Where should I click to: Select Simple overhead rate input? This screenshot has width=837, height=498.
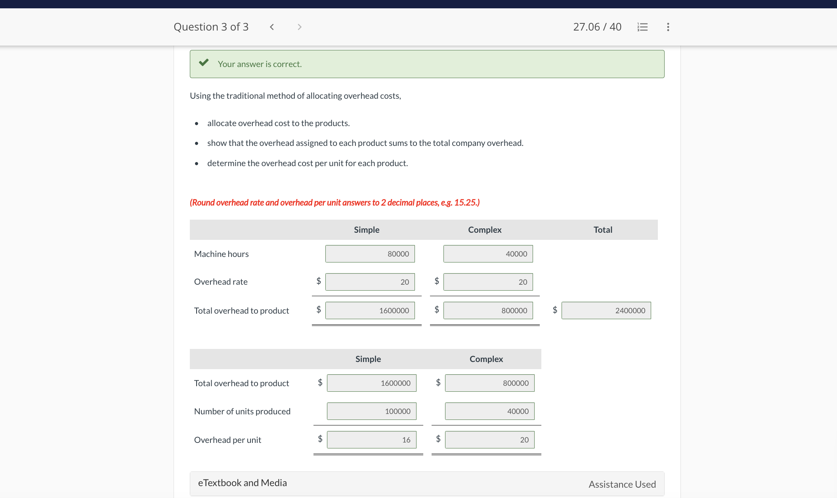(370, 282)
